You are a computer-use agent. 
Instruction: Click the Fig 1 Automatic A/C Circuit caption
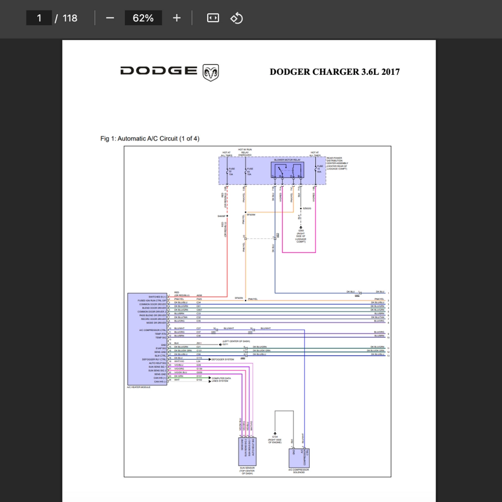pyautogui.click(x=150, y=139)
